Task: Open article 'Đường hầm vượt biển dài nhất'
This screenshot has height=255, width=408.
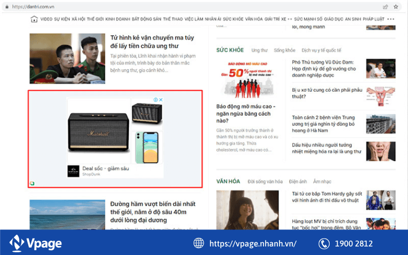Action: click(x=153, y=212)
